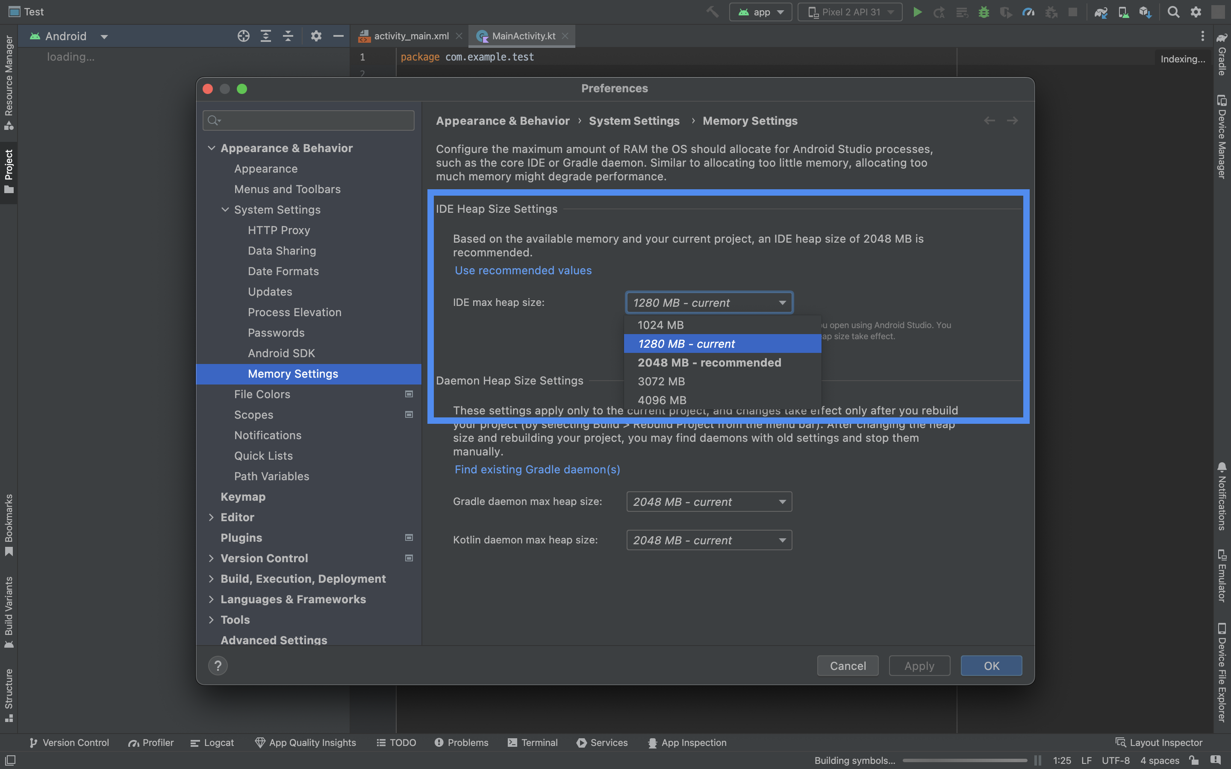Screen dimensions: 1231x769
Task: Expand the Version Control section
Action: [211, 558]
